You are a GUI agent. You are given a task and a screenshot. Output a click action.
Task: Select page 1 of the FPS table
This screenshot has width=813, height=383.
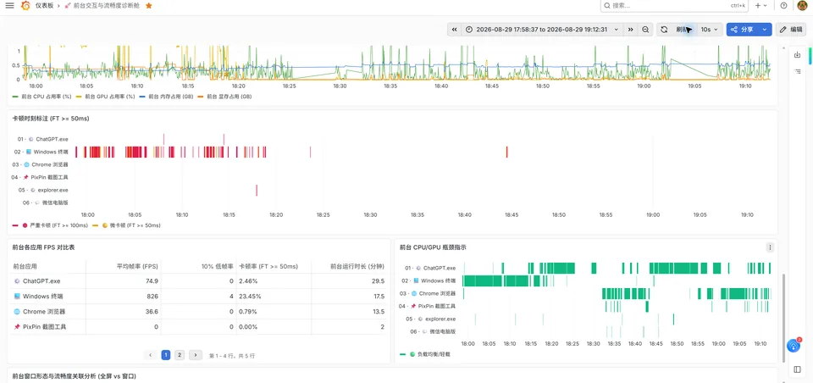pyautogui.click(x=166, y=355)
